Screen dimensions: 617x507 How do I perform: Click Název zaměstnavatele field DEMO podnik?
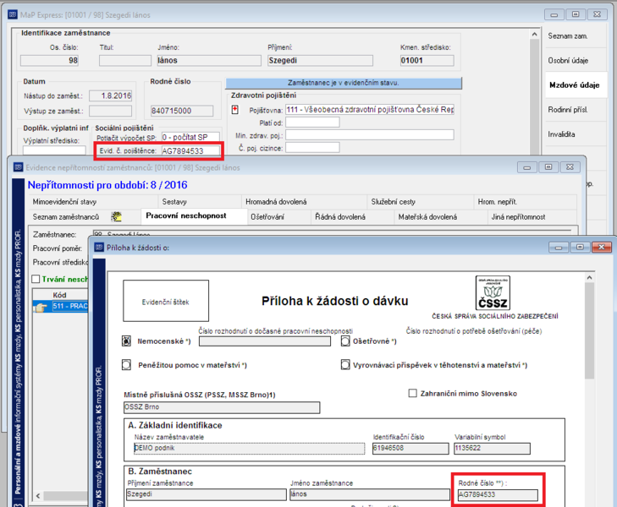tap(249, 448)
